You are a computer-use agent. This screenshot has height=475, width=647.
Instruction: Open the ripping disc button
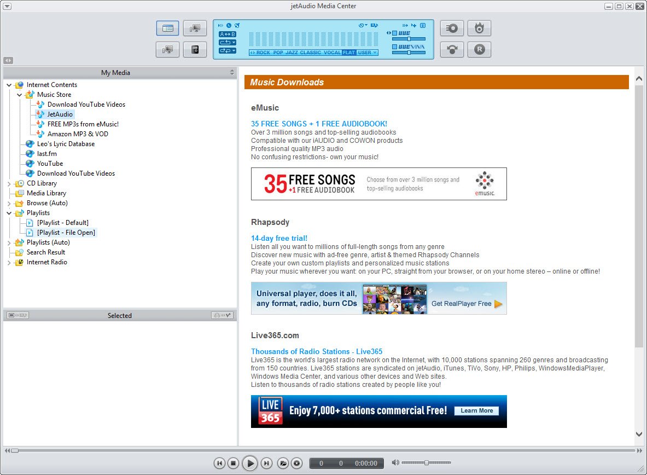(452, 28)
